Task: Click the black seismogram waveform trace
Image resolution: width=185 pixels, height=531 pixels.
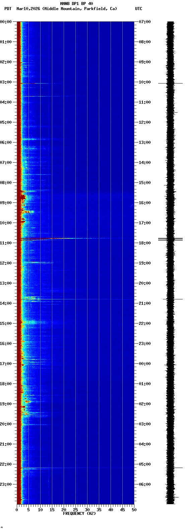Action: pyautogui.click(x=171, y=263)
